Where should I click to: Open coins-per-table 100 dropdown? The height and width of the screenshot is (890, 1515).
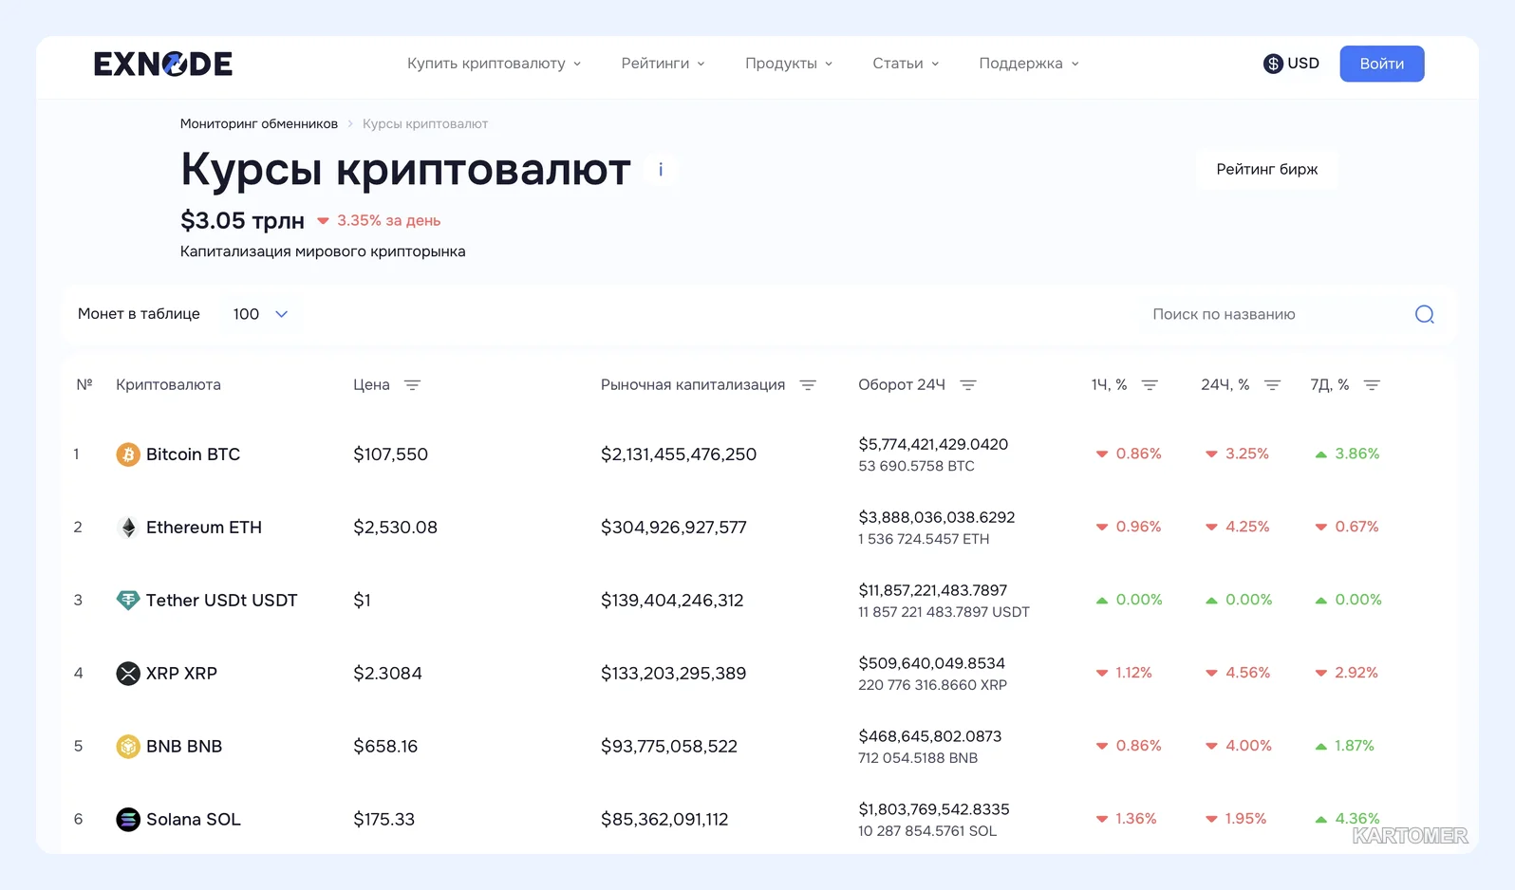pos(260,314)
